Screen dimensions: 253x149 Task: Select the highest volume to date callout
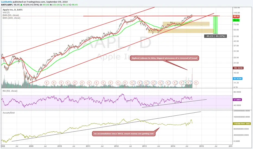[x=165, y=58]
